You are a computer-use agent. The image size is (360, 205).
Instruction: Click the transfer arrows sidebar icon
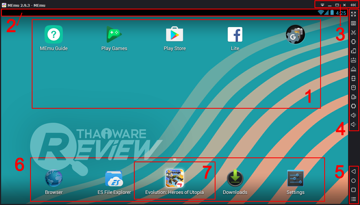pos(353,78)
